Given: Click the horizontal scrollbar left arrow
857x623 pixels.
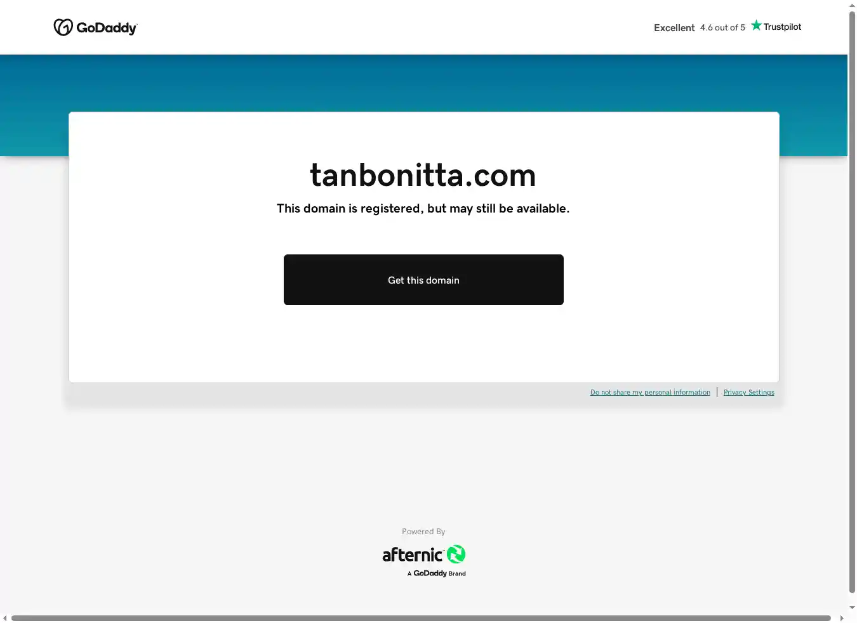Looking at the screenshot, I should pos(5,618).
